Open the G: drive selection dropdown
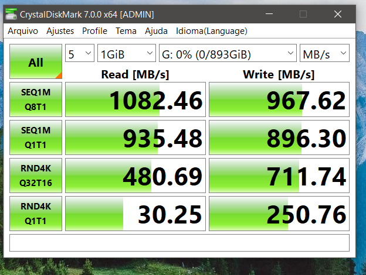Viewport: 366px width, 275px height. tap(228, 53)
